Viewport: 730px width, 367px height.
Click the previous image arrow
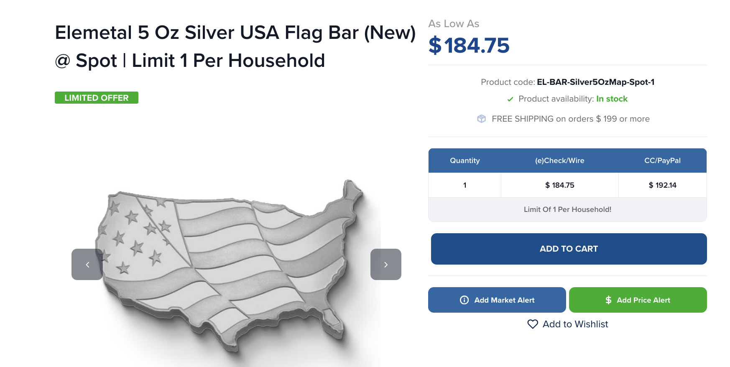(87, 264)
